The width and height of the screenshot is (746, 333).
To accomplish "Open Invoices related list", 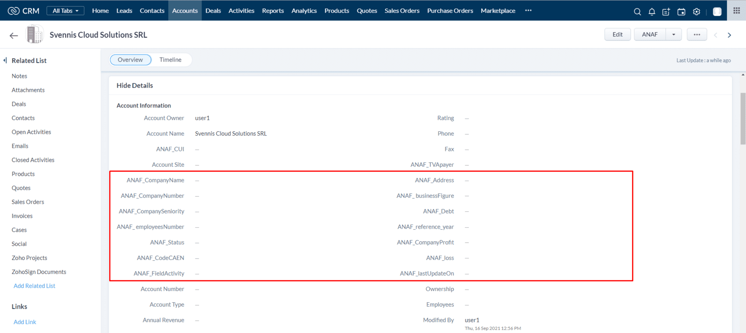I will tap(22, 216).
